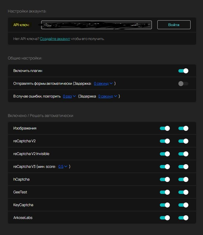Click the KeyCaptcha row label

coord(23,205)
